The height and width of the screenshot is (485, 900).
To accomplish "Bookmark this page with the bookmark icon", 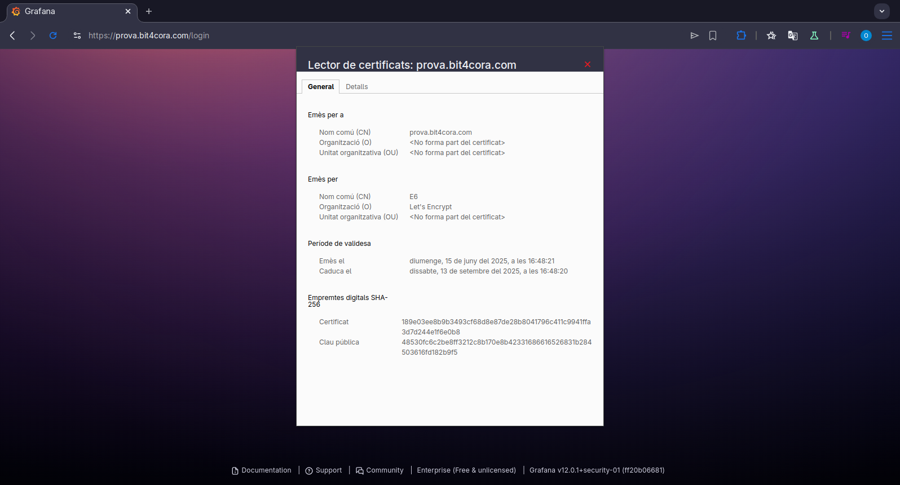I will point(713,36).
